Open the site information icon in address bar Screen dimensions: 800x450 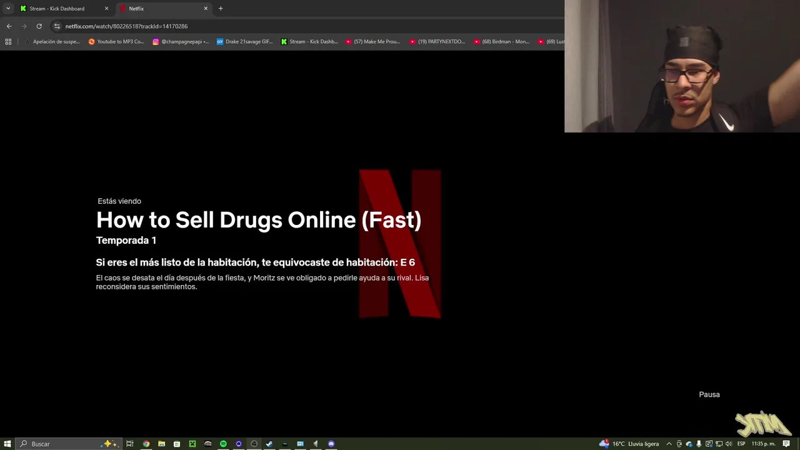tap(57, 26)
